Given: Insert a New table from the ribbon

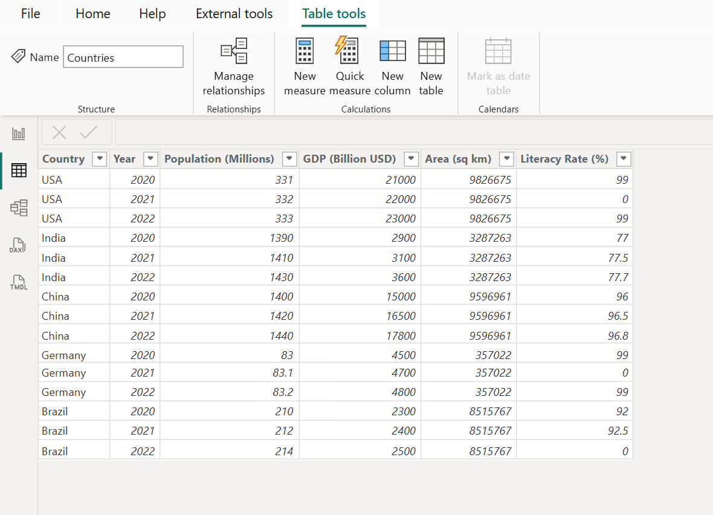Looking at the screenshot, I should click(431, 51).
